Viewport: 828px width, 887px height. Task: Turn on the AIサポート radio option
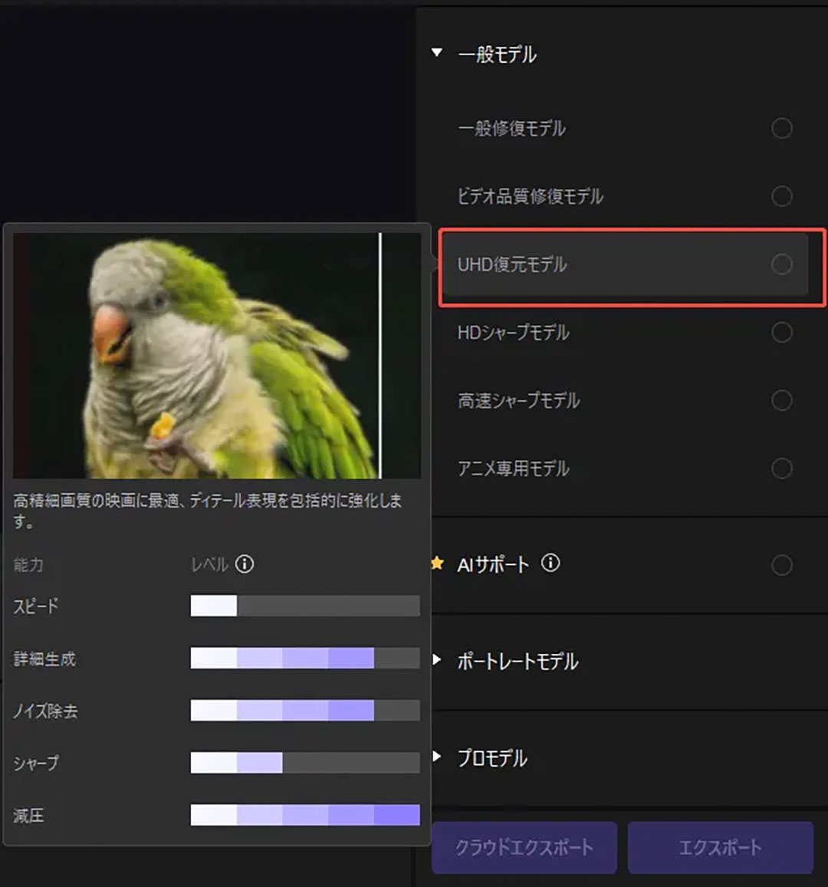[781, 565]
